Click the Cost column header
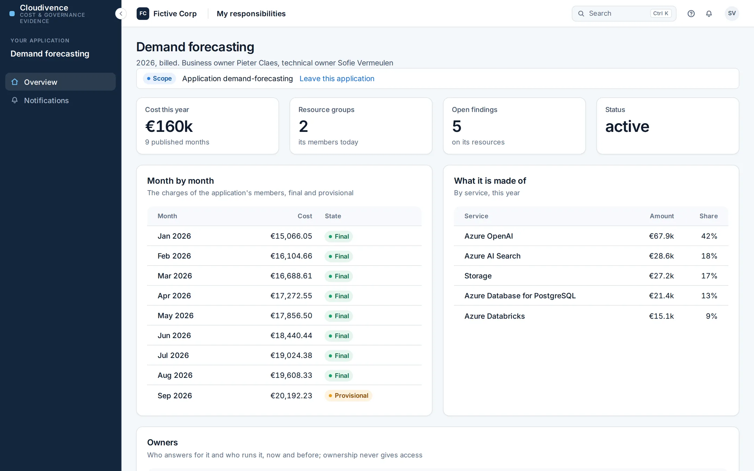 pyautogui.click(x=305, y=216)
